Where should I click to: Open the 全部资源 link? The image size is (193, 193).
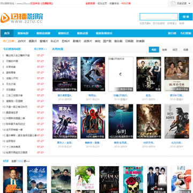(90, 3)
